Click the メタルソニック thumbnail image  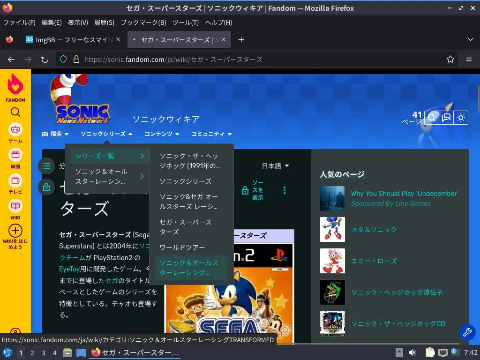tap(332, 230)
